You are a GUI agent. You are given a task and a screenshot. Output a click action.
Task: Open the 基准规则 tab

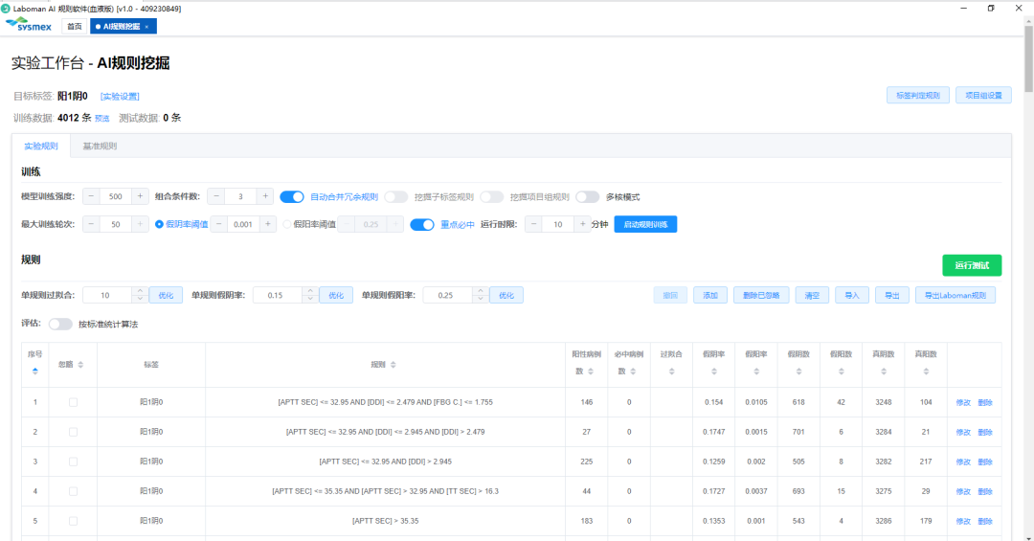(100, 146)
